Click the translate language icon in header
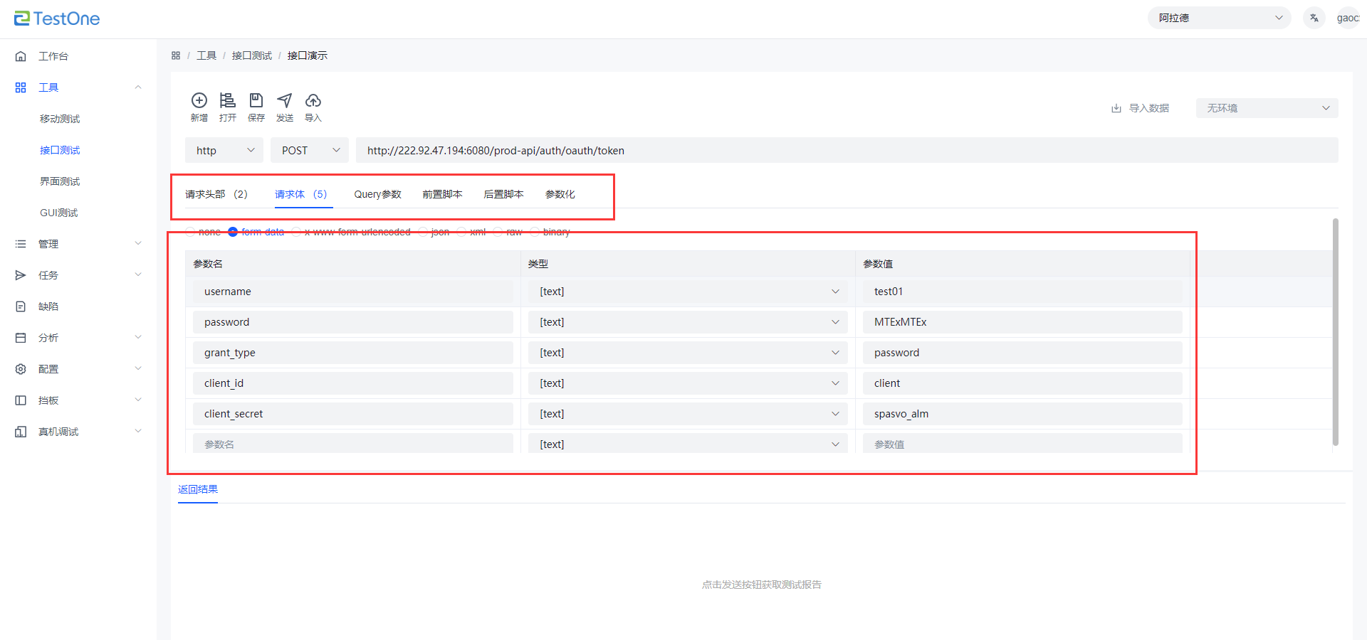This screenshot has height=640, width=1367. pos(1314,18)
